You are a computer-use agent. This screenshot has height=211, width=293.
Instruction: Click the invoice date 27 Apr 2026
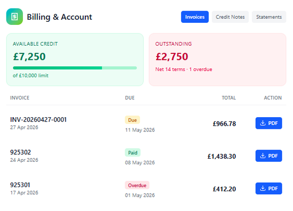pos(24,127)
